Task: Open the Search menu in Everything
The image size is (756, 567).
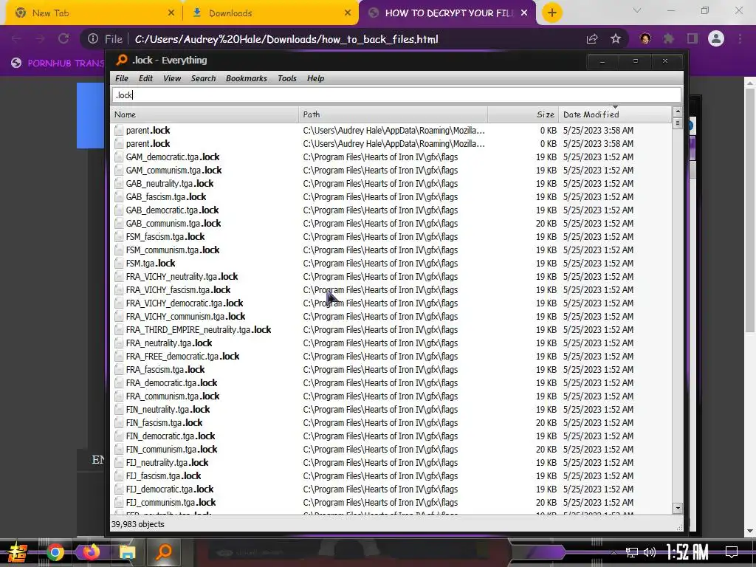Action: click(x=203, y=78)
